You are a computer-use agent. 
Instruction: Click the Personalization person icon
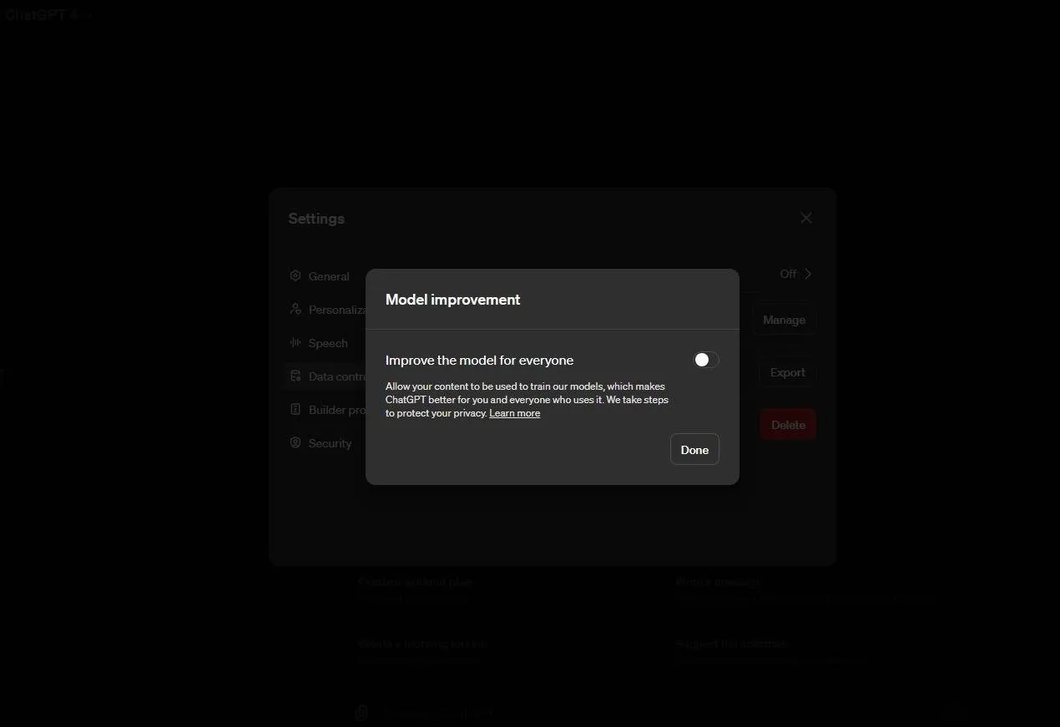pyautogui.click(x=295, y=310)
